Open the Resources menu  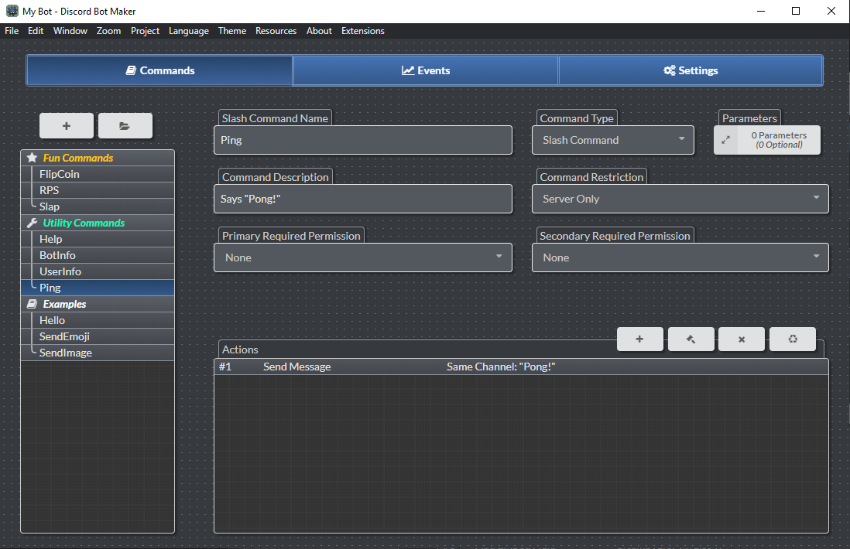(x=276, y=31)
